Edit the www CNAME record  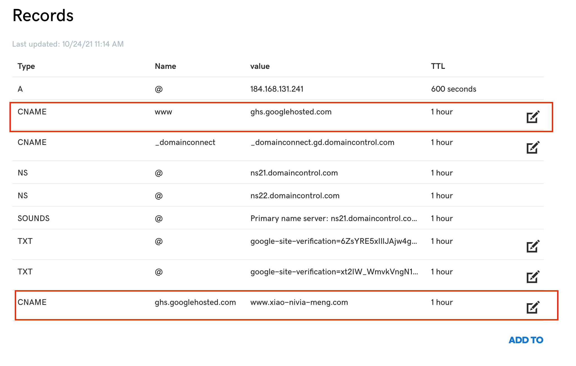[x=533, y=117]
